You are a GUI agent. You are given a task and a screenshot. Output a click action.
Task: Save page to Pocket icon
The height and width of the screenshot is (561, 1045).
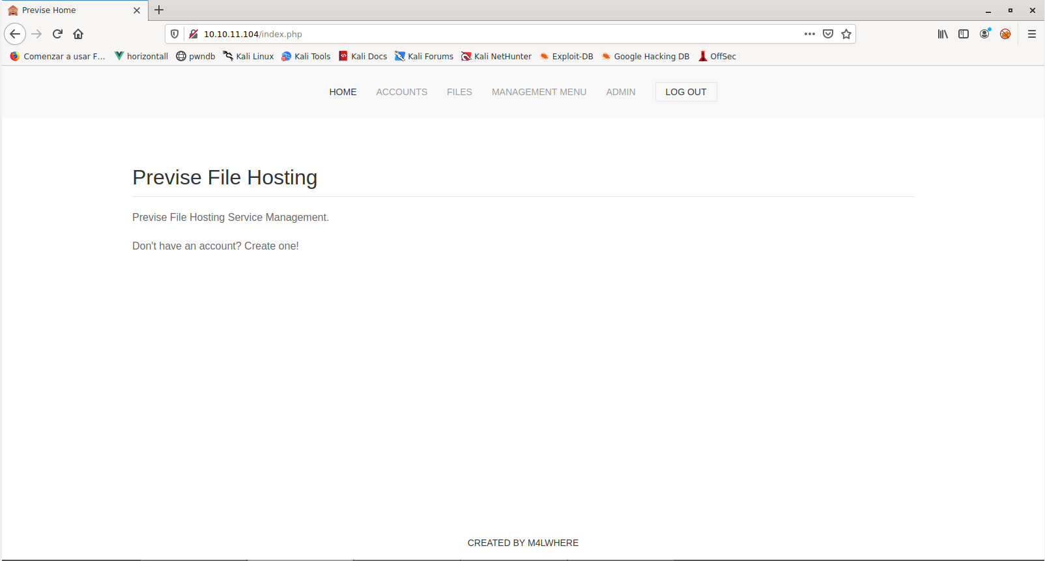tap(828, 34)
